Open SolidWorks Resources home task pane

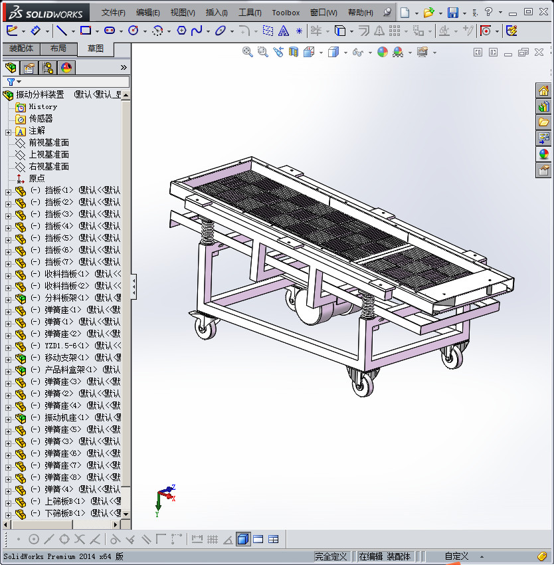(x=543, y=90)
